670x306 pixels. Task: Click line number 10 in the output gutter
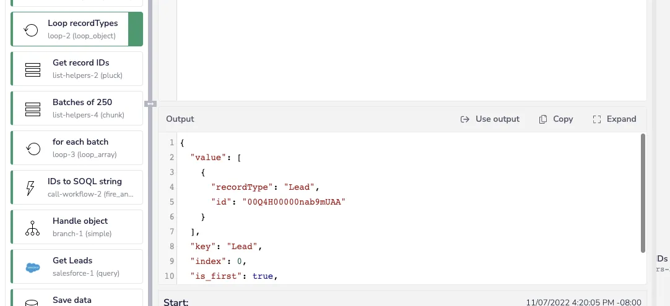click(x=170, y=276)
